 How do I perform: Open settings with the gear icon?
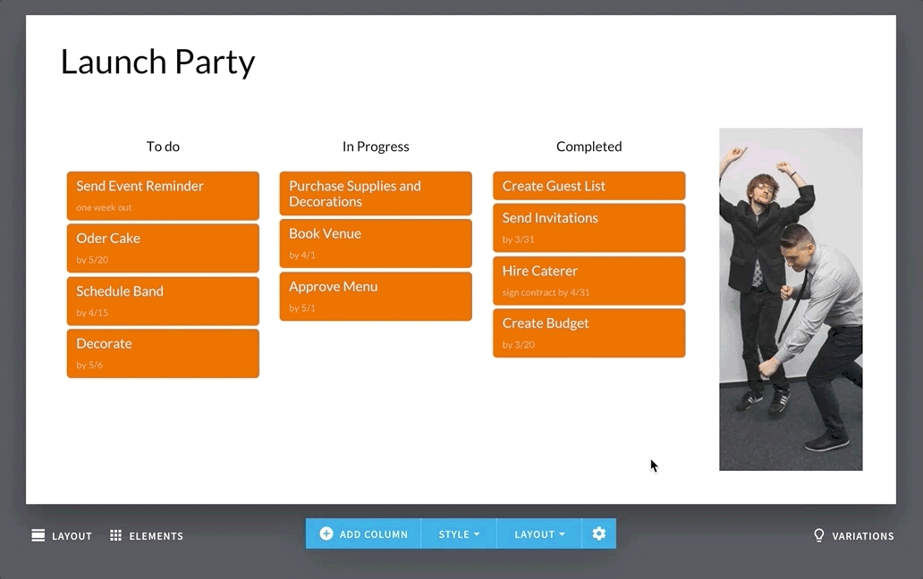pyautogui.click(x=598, y=533)
